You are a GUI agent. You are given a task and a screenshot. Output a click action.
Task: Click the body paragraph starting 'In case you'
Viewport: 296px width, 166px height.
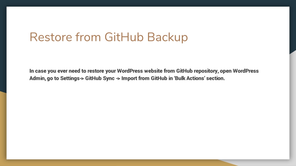[x=144, y=75]
